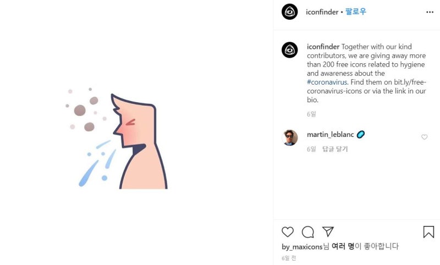This screenshot has width=440, height=265.
Task: Reply to the comment via 답글 달기
Action: (335, 149)
